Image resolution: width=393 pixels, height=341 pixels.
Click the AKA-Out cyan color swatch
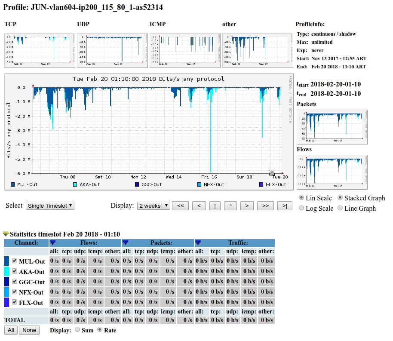tap(6, 271)
